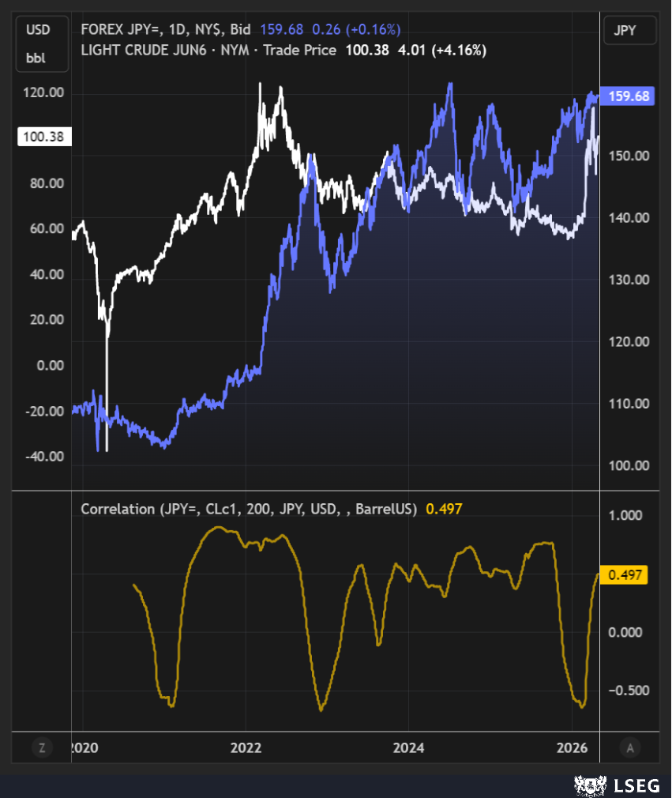Click the 2024 label on time axis
This screenshot has width=672, height=798.
409,747
